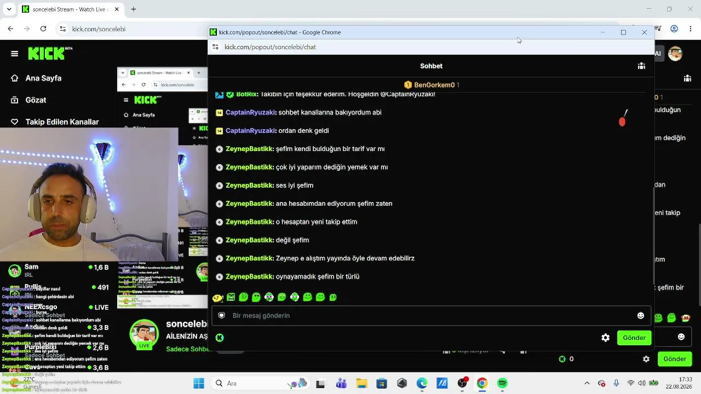Open the Kick hamburger menu in the main window
Screen dimensions: 701x394
15,54
